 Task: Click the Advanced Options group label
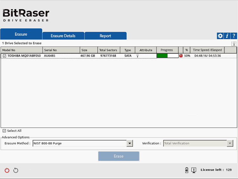click(16, 137)
